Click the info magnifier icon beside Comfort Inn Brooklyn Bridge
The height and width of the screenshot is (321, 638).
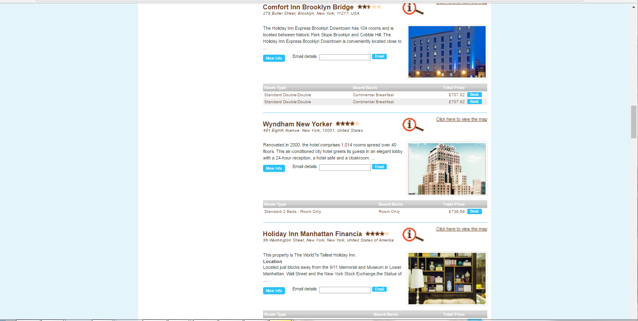click(413, 9)
